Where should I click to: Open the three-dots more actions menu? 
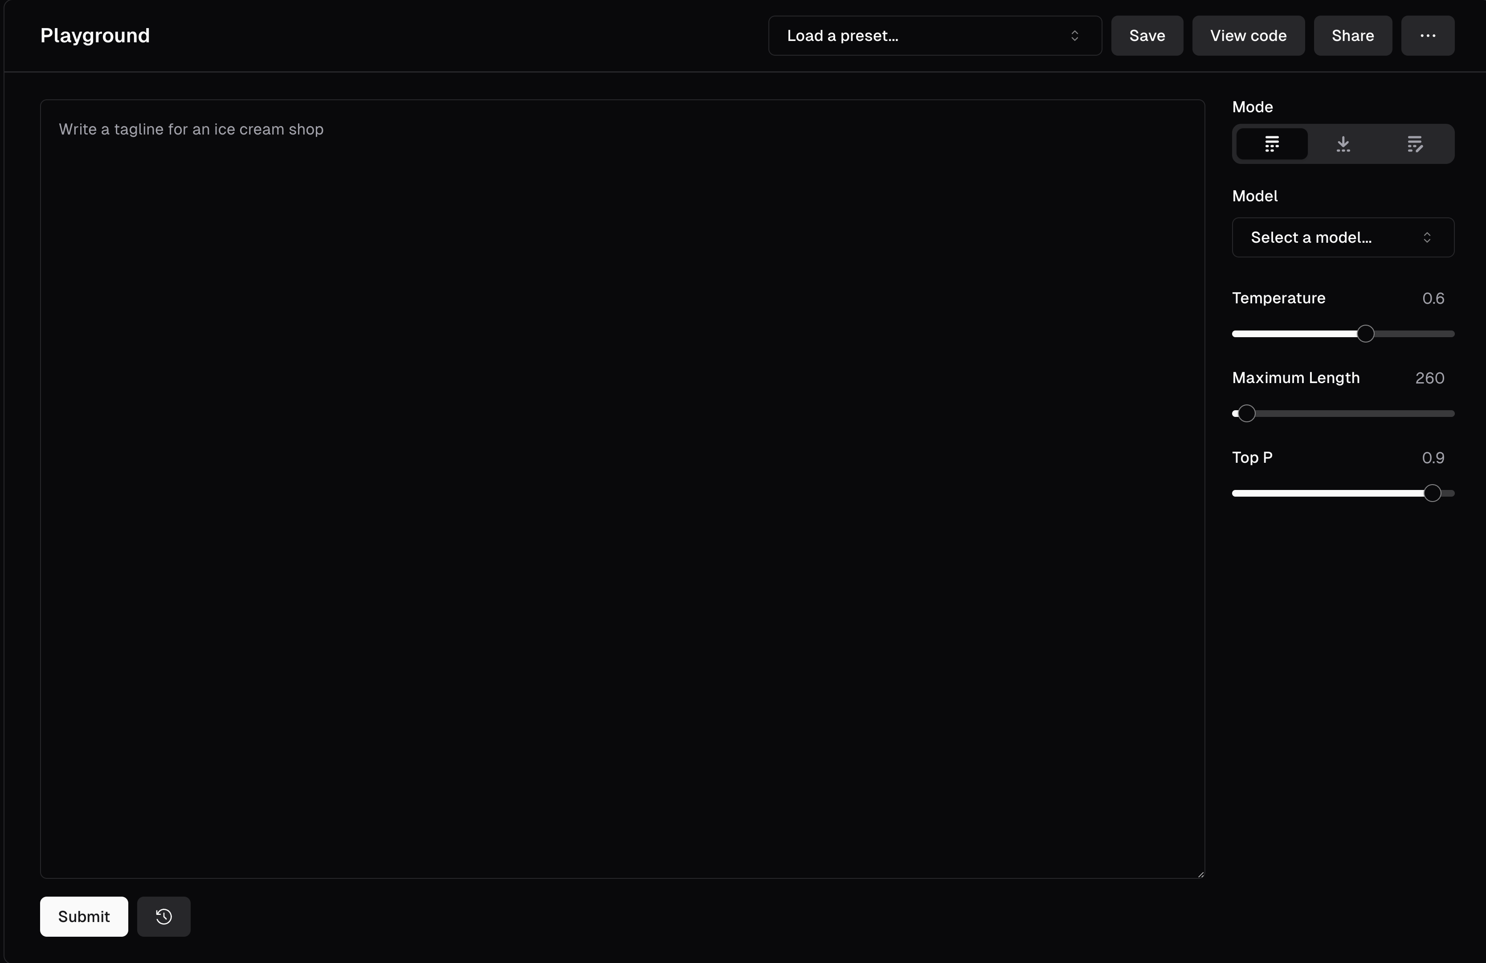coord(1427,36)
